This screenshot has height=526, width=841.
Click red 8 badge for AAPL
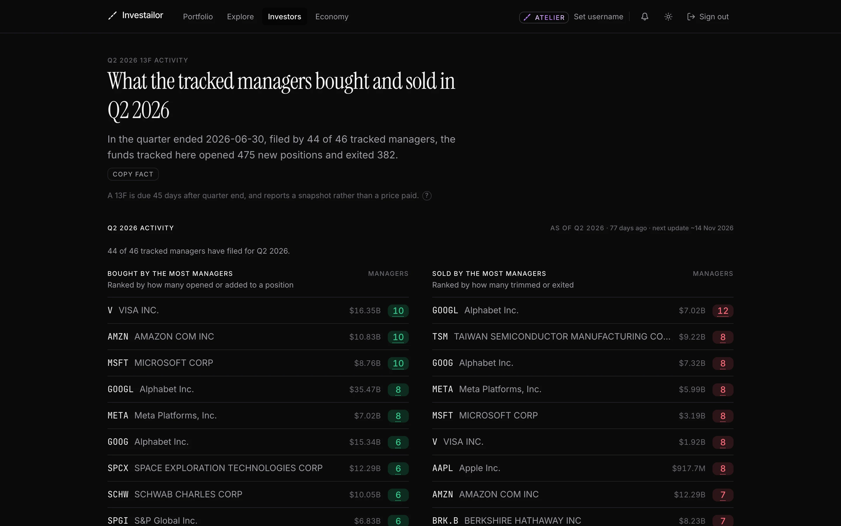(723, 469)
